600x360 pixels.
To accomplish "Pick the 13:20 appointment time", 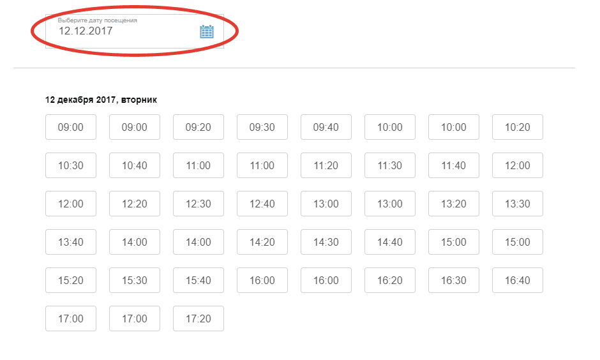I will (454, 204).
